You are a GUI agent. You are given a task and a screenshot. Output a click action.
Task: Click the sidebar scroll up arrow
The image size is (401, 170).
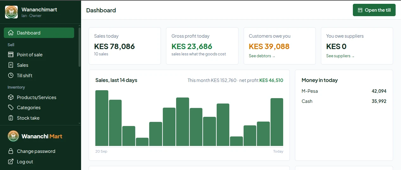click(x=80, y=25)
